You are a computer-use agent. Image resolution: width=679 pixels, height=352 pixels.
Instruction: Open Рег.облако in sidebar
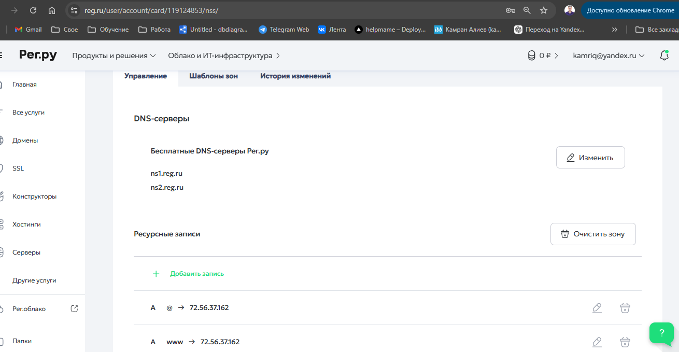[x=29, y=308]
